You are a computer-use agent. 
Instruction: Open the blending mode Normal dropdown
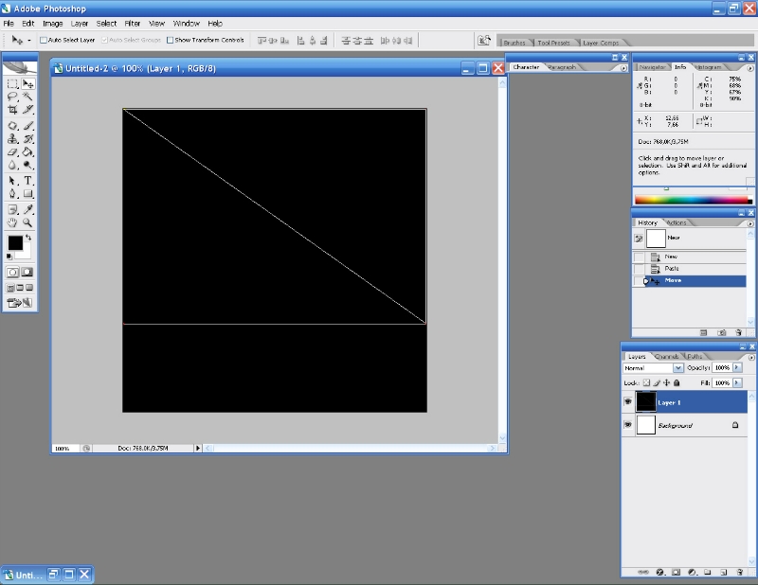(677, 367)
